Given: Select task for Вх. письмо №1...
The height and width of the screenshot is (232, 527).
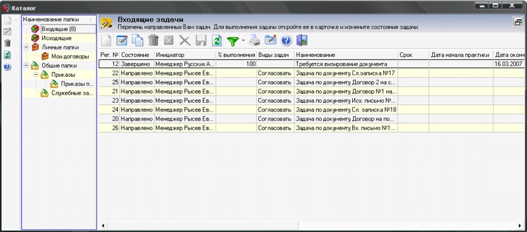Looking at the screenshot, I should pyautogui.click(x=312, y=127).
